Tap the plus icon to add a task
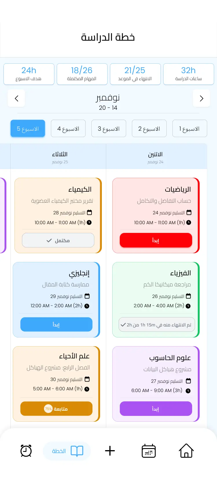 tap(109, 451)
